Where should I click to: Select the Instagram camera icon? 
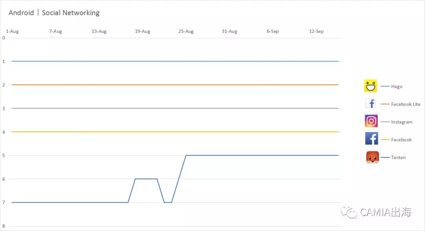pyautogui.click(x=371, y=121)
